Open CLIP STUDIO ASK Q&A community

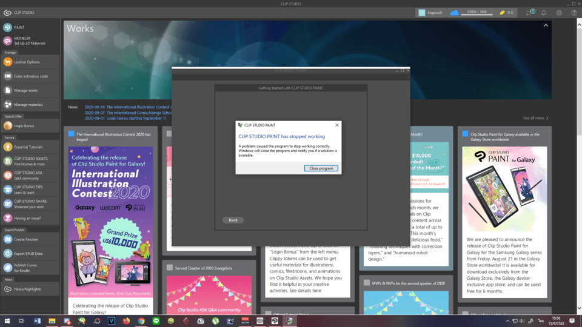(x=30, y=176)
